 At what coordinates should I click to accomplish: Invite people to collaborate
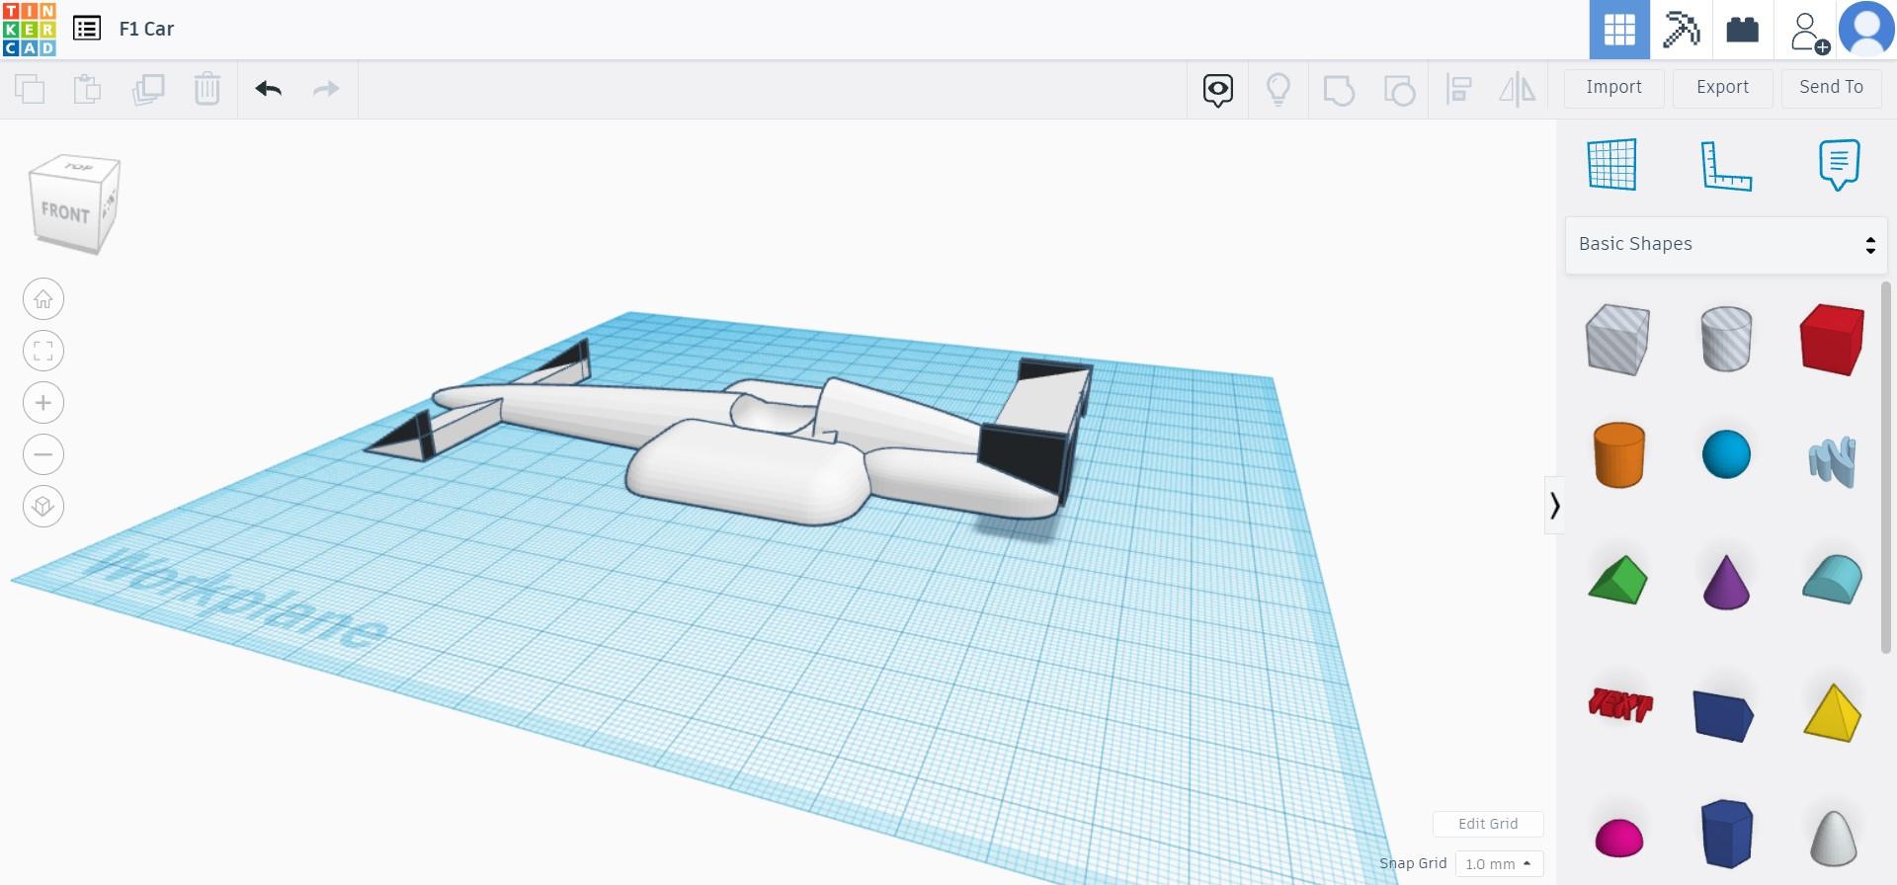point(1808,31)
